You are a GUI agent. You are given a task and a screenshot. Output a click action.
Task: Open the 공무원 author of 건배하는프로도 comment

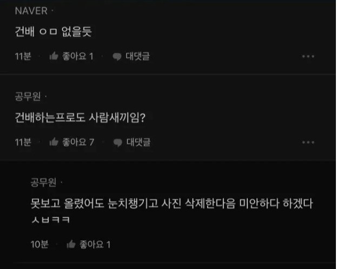(x=28, y=96)
